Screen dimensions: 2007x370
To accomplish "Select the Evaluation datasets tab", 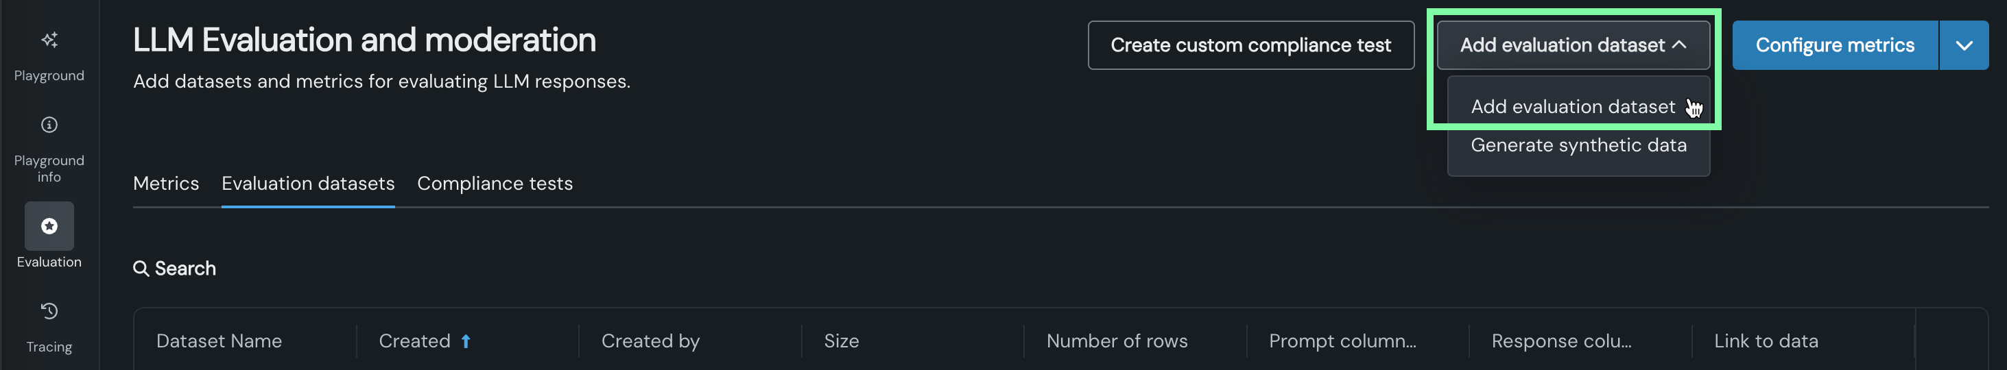I will [308, 184].
